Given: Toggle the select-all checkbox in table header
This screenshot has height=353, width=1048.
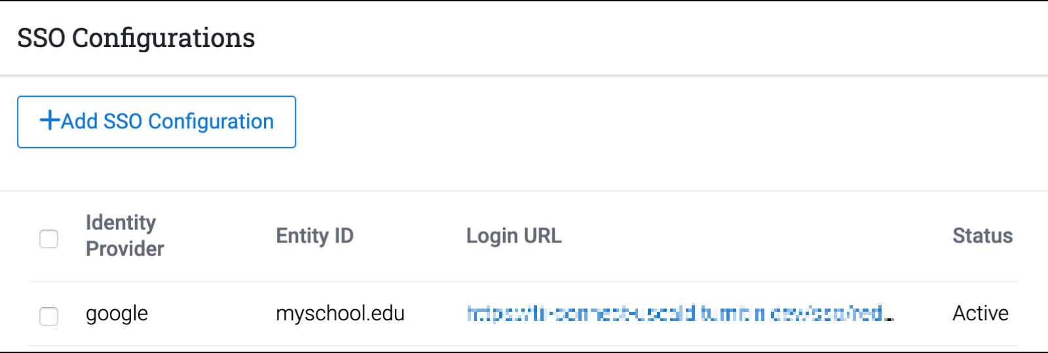Looking at the screenshot, I should click(48, 239).
